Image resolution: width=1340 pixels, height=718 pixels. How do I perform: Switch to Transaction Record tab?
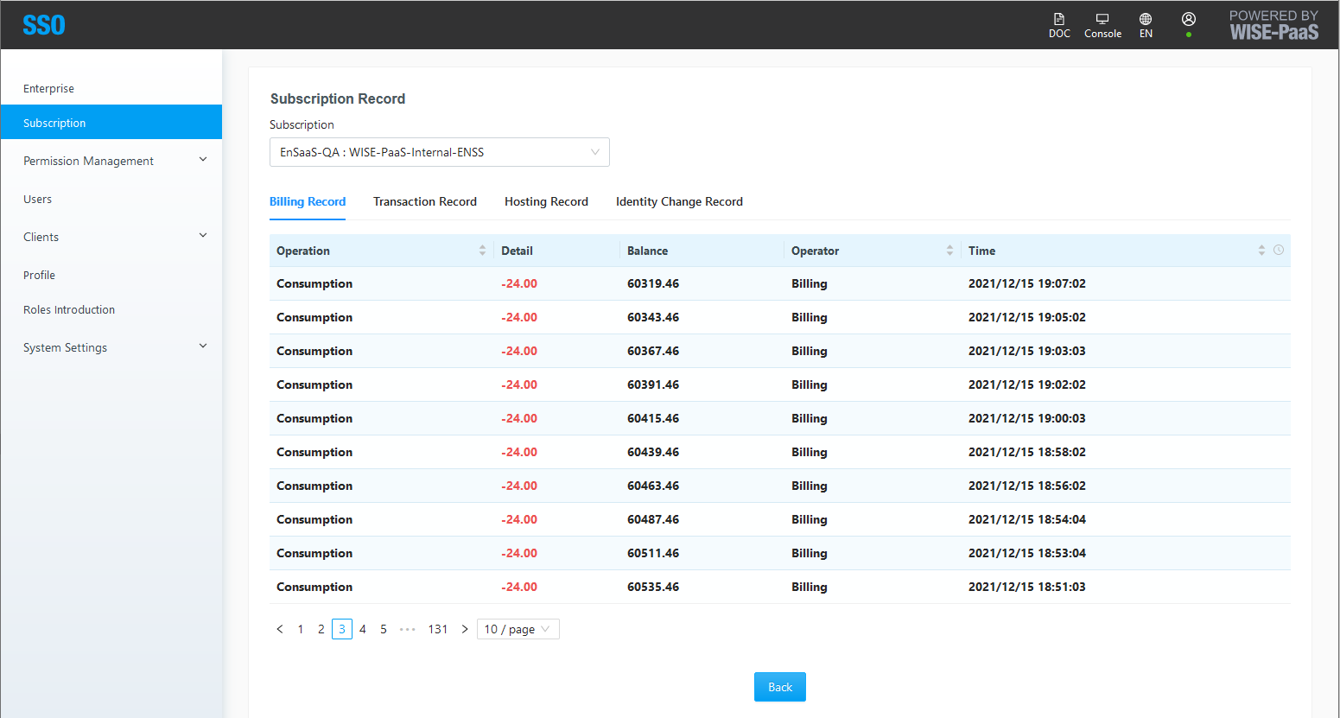(425, 201)
